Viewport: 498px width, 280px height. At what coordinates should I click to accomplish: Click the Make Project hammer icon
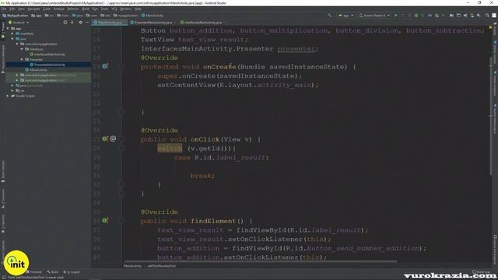[x=329, y=16]
